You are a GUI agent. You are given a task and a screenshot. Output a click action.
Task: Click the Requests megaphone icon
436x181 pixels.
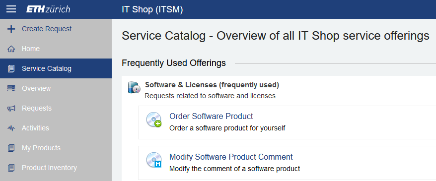(x=11, y=108)
